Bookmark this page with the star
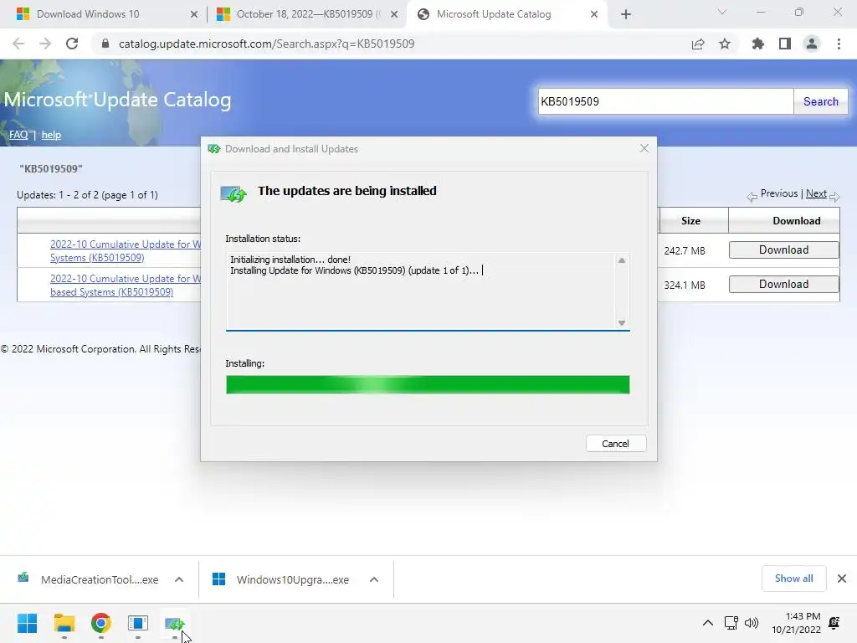 click(x=725, y=44)
